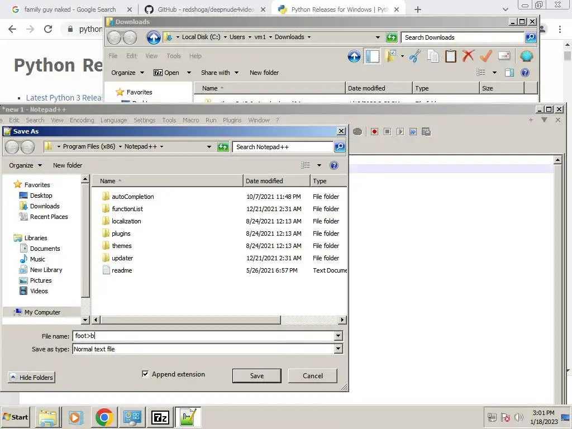Run macro multiple times icon in Notepad++
572x429 pixels.
tap(413, 132)
